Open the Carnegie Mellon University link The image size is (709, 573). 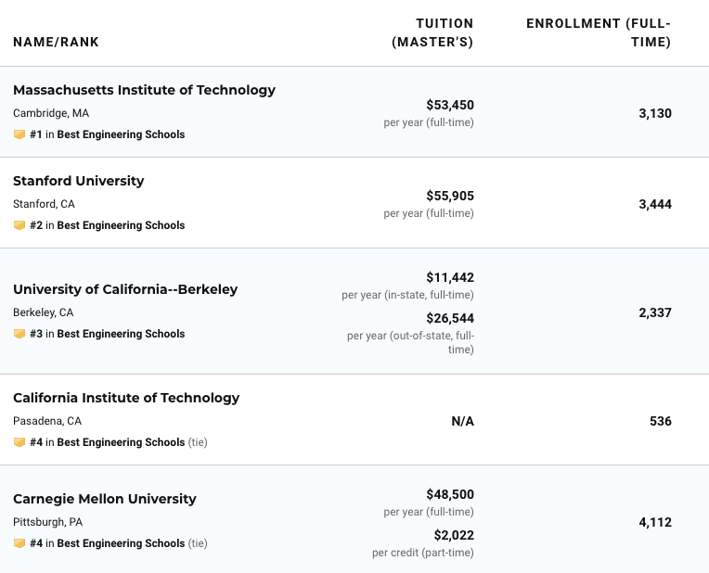tap(105, 499)
